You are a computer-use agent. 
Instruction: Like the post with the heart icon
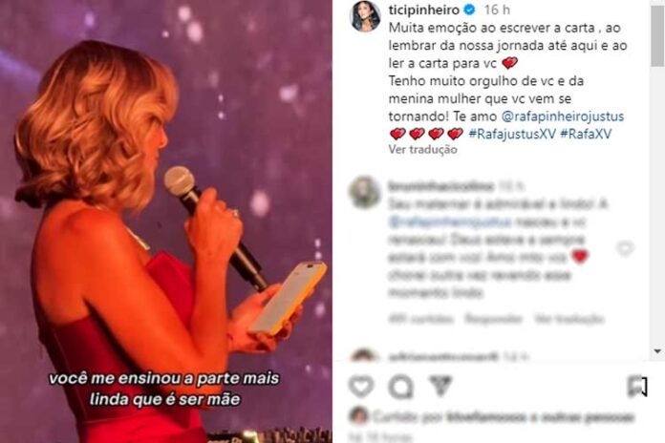pyautogui.click(x=361, y=387)
